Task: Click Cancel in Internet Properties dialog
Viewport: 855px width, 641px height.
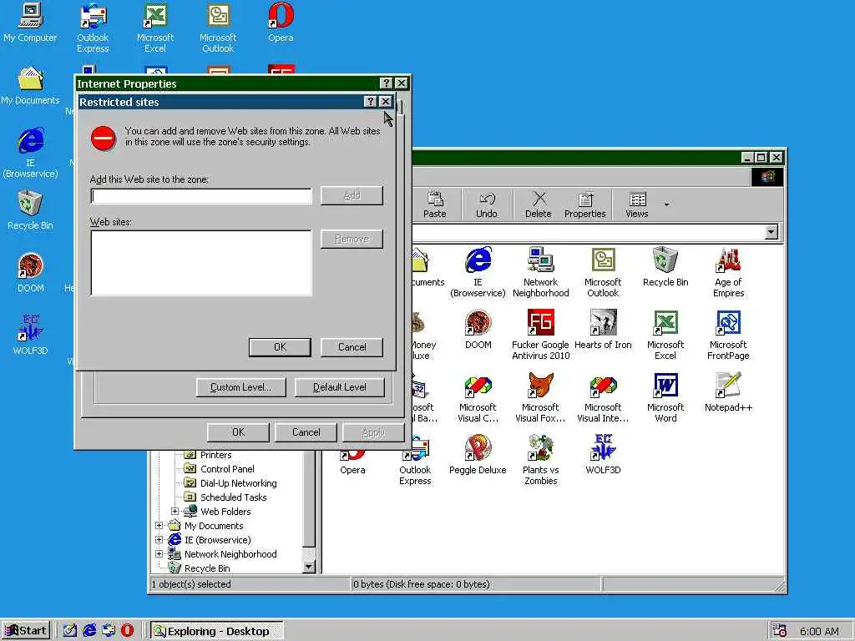Action: [306, 432]
